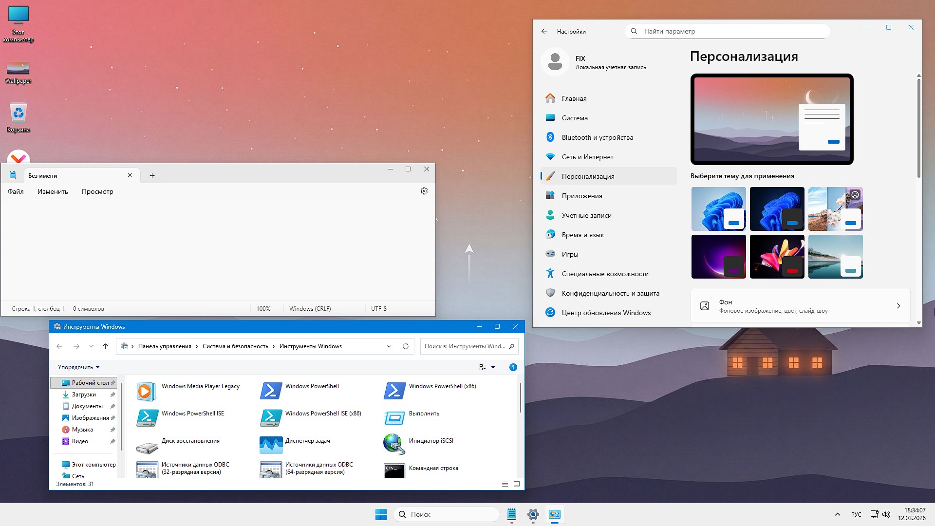
Task: Create a new tab in Notepad
Action: (151, 175)
